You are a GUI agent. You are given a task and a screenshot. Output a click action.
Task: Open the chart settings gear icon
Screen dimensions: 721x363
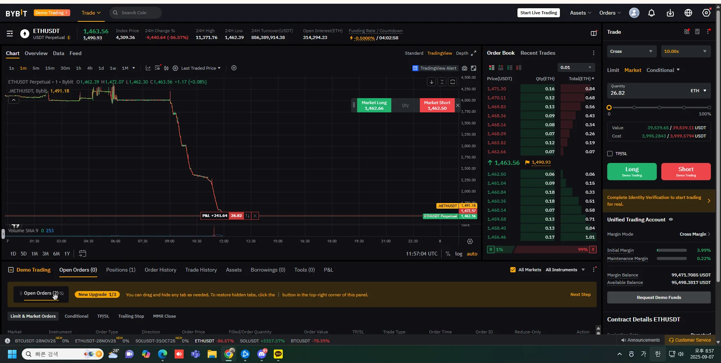470,242
